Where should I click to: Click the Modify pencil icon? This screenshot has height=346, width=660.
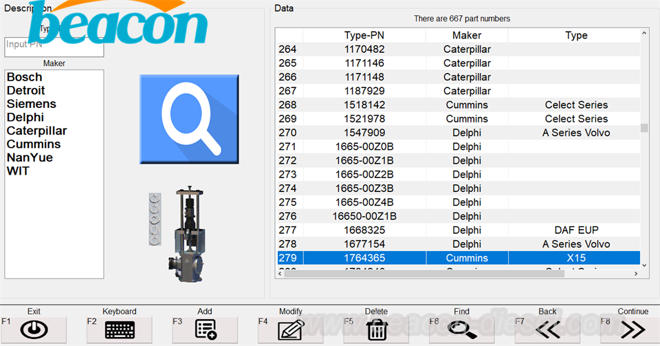click(x=290, y=330)
